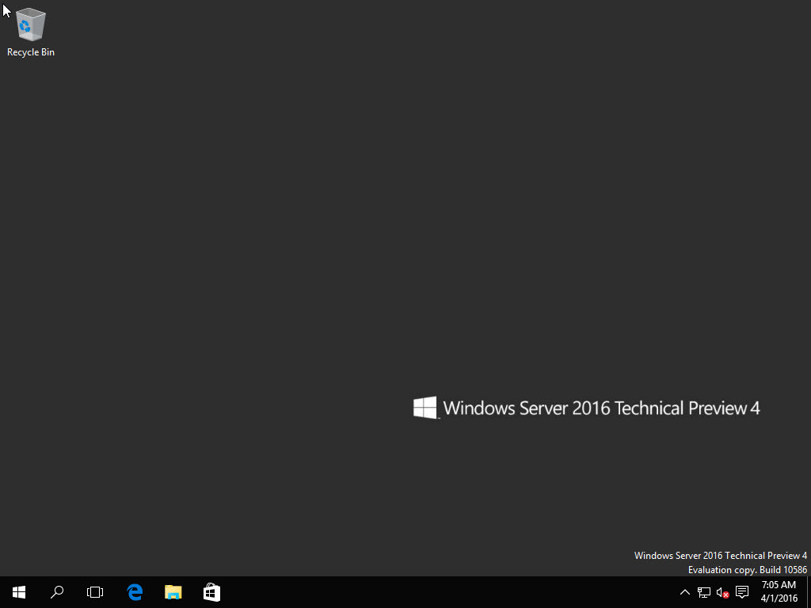
Task: Open the Start menu
Action: pyautogui.click(x=18, y=591)
